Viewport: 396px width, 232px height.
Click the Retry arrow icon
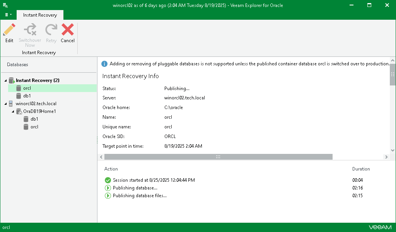51,30
